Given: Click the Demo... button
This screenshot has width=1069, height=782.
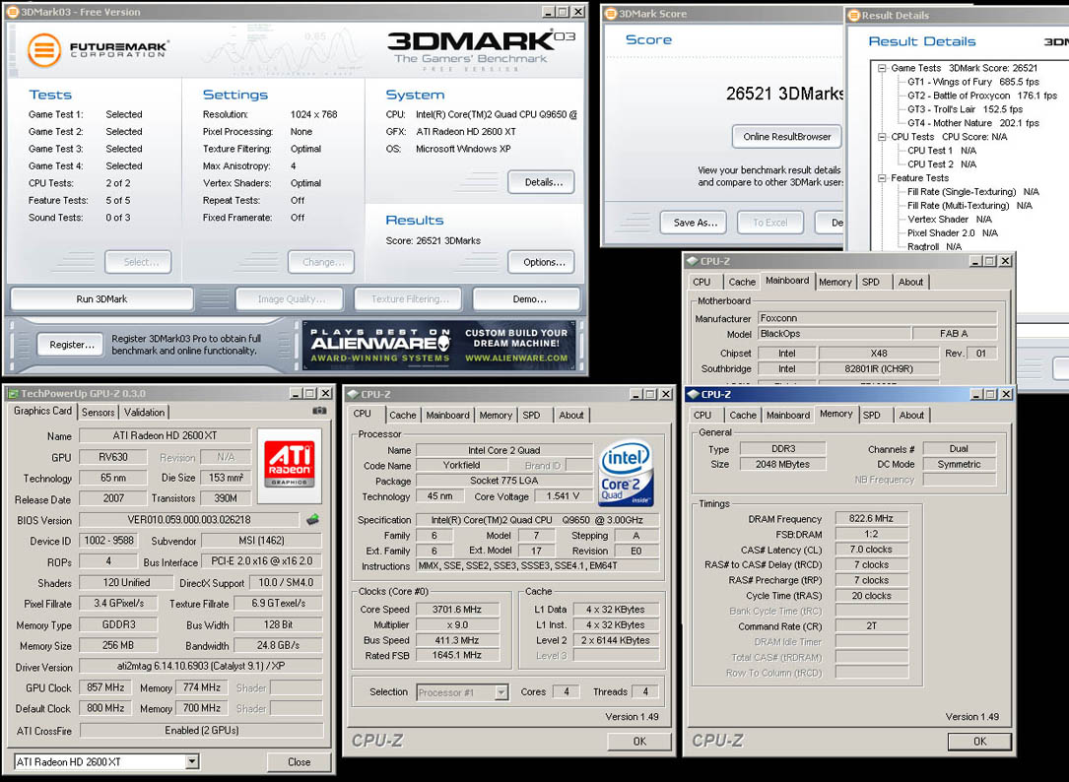Looking at the screenshot, I should click(x=526, y=298).
